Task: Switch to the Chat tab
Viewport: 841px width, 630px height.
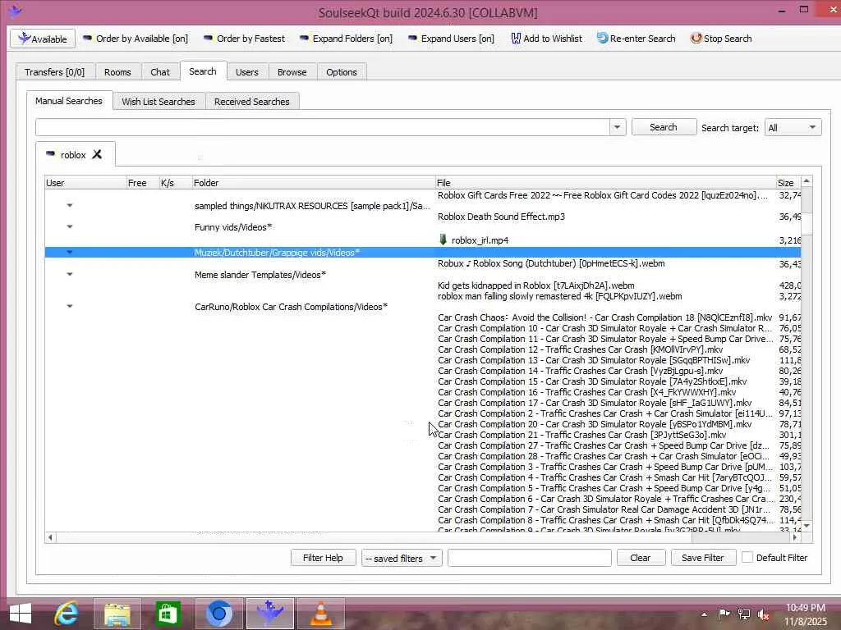Action: pos(160,72)
